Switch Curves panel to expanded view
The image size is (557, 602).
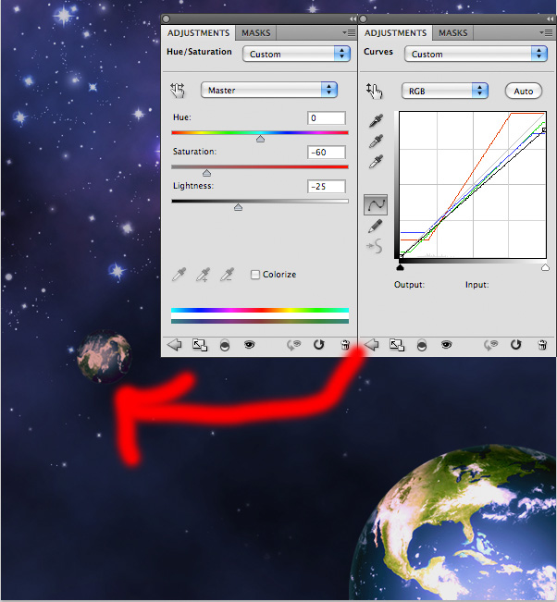coord(396,345)
